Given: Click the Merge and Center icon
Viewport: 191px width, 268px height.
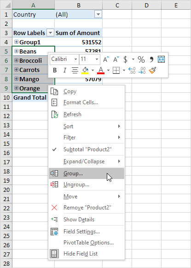Looking at the screenshot, I should point(161,60).
